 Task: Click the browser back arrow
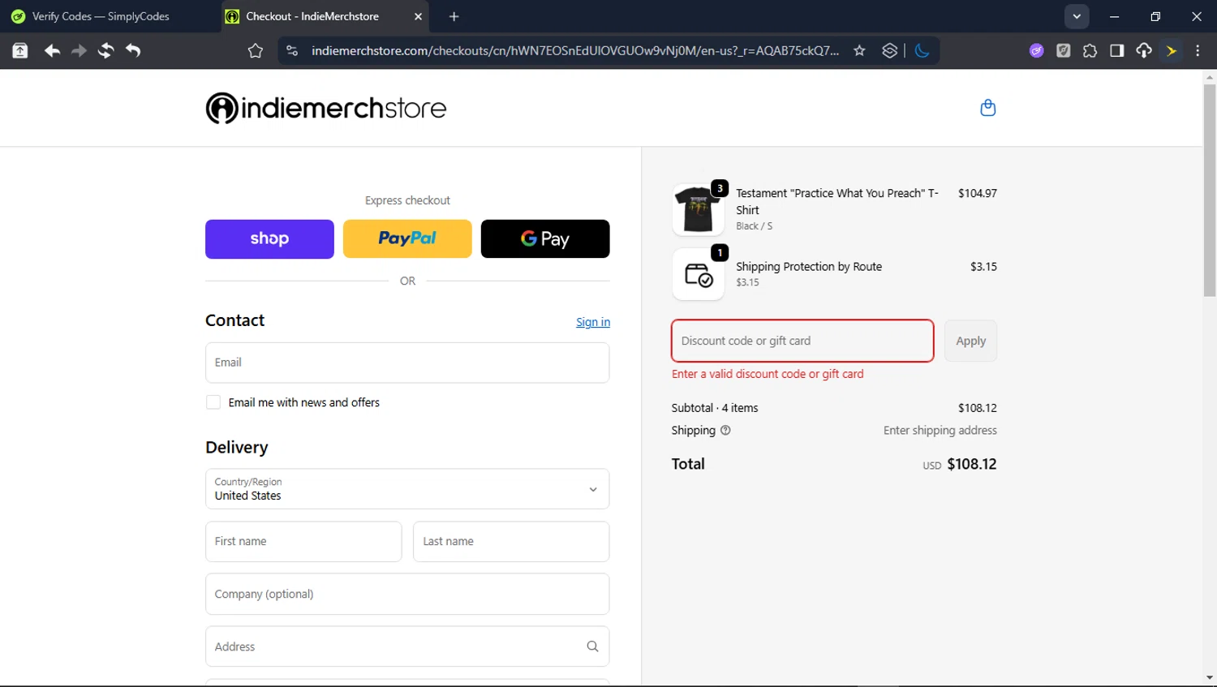52,50
